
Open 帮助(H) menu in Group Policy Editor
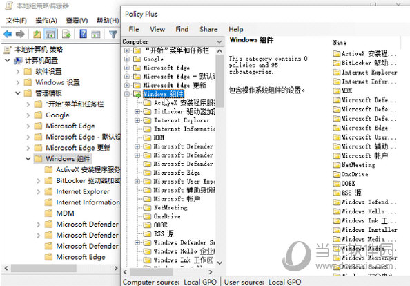tap(108, 21)
